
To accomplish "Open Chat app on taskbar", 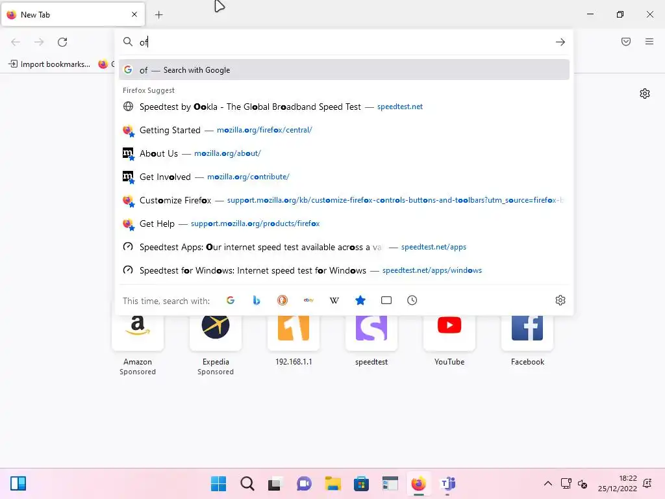I will point(304,483).
